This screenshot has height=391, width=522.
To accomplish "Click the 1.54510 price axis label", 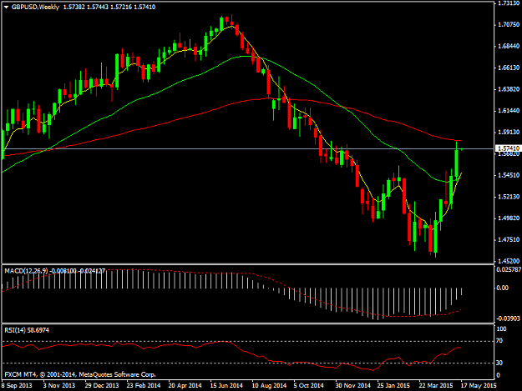I will click(x=509, y=175).
